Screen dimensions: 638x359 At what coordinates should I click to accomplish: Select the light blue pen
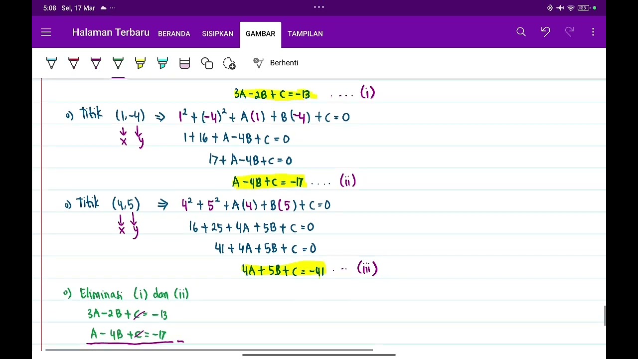point(51,63)
